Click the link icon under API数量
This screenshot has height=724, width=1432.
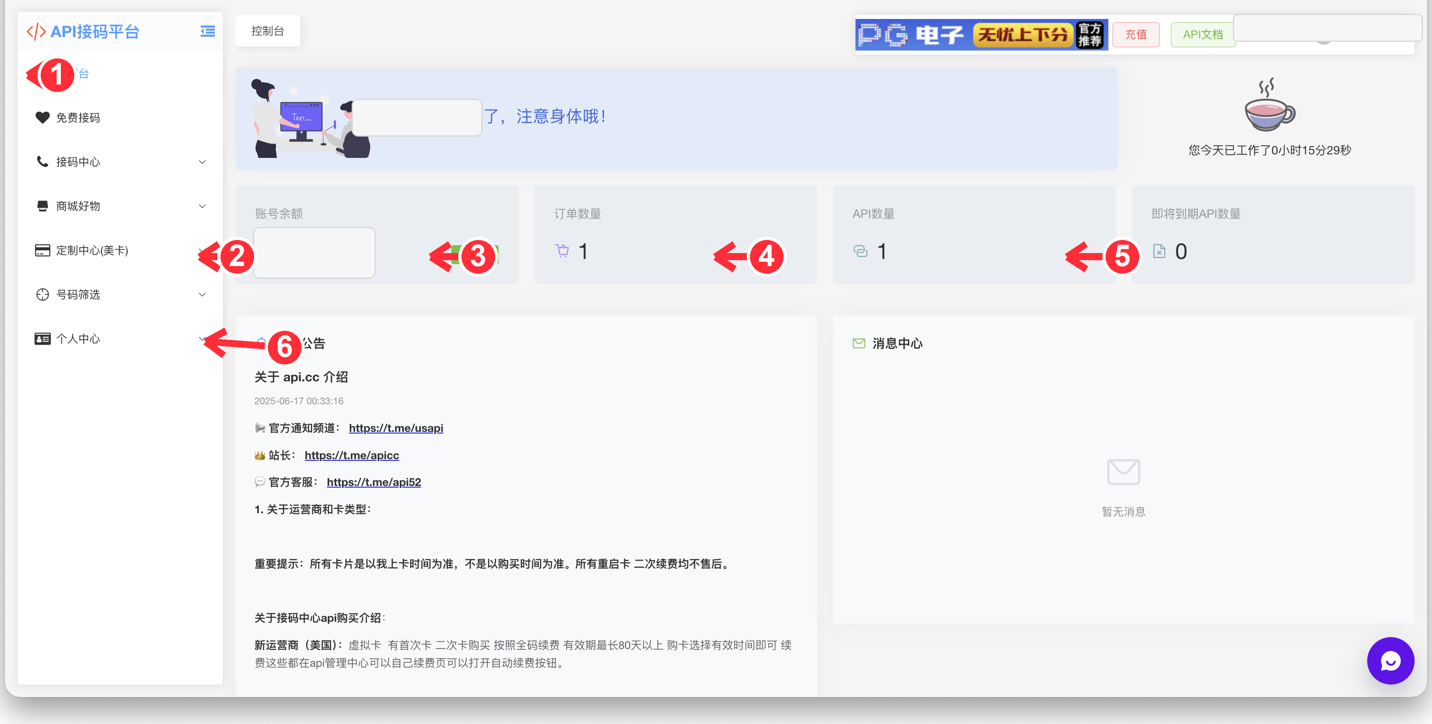pos(861,251)
